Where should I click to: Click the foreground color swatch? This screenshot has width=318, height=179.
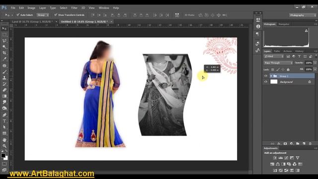[x=3, y=156]
